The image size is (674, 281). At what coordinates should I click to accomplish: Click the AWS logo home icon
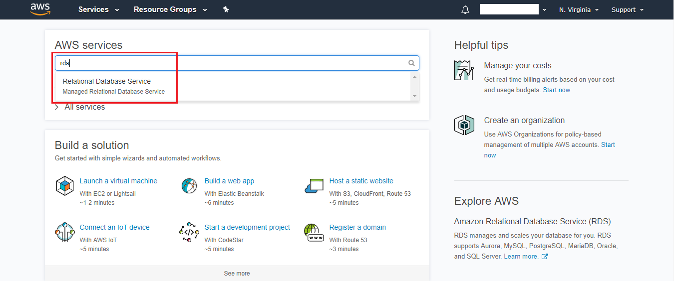tap(40, 9)
